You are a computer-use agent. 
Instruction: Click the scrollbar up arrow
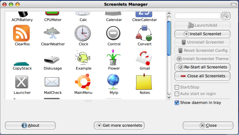click(169, 13)
